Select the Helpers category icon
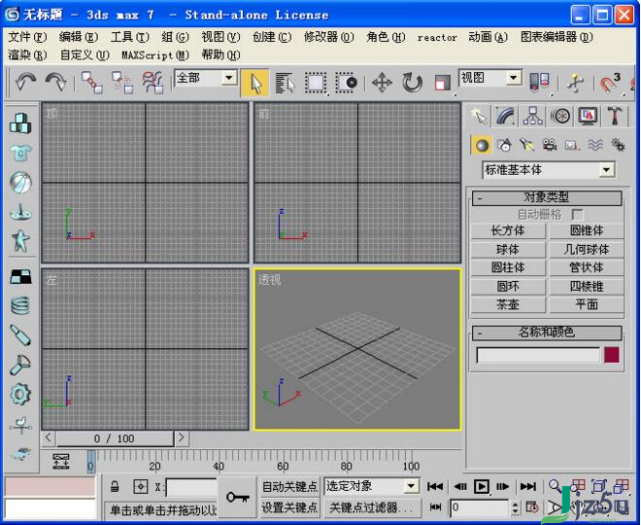This screenshot has height=525, width=641. click(x=572, y=145)
